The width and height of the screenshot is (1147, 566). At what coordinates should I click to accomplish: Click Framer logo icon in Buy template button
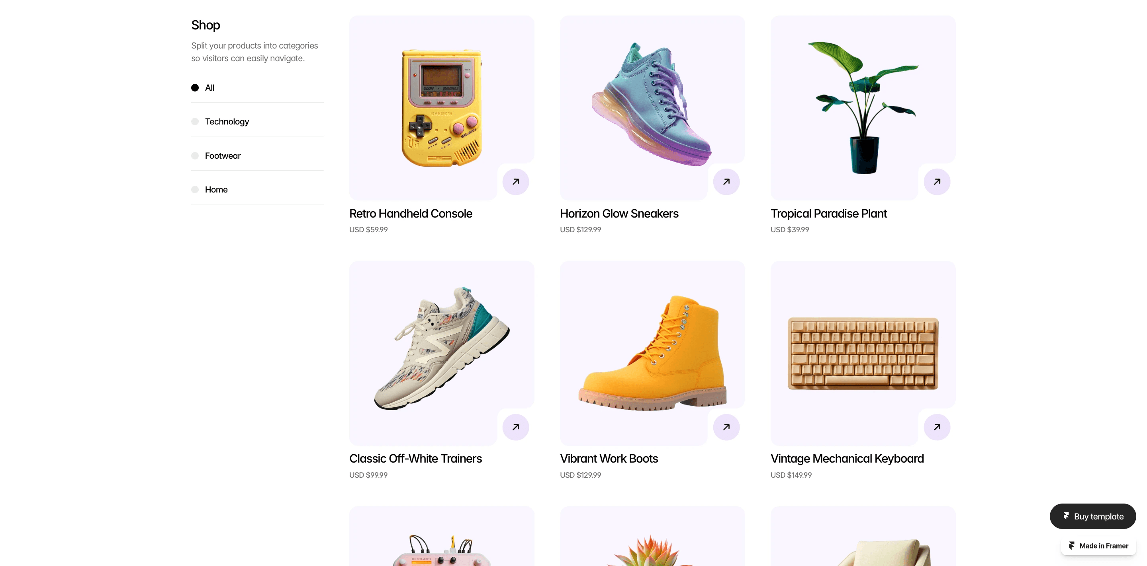1066,516
